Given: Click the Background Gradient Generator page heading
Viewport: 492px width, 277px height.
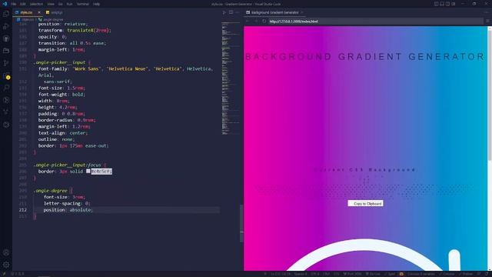Looking at the screenshot, I should 364,56.
